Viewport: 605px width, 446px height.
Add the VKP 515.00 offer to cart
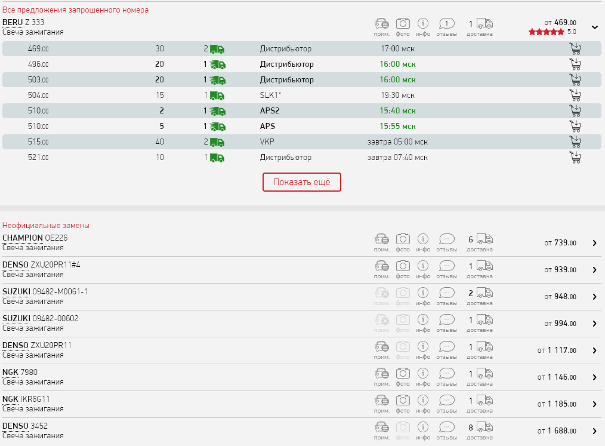(x=575, y=142)
